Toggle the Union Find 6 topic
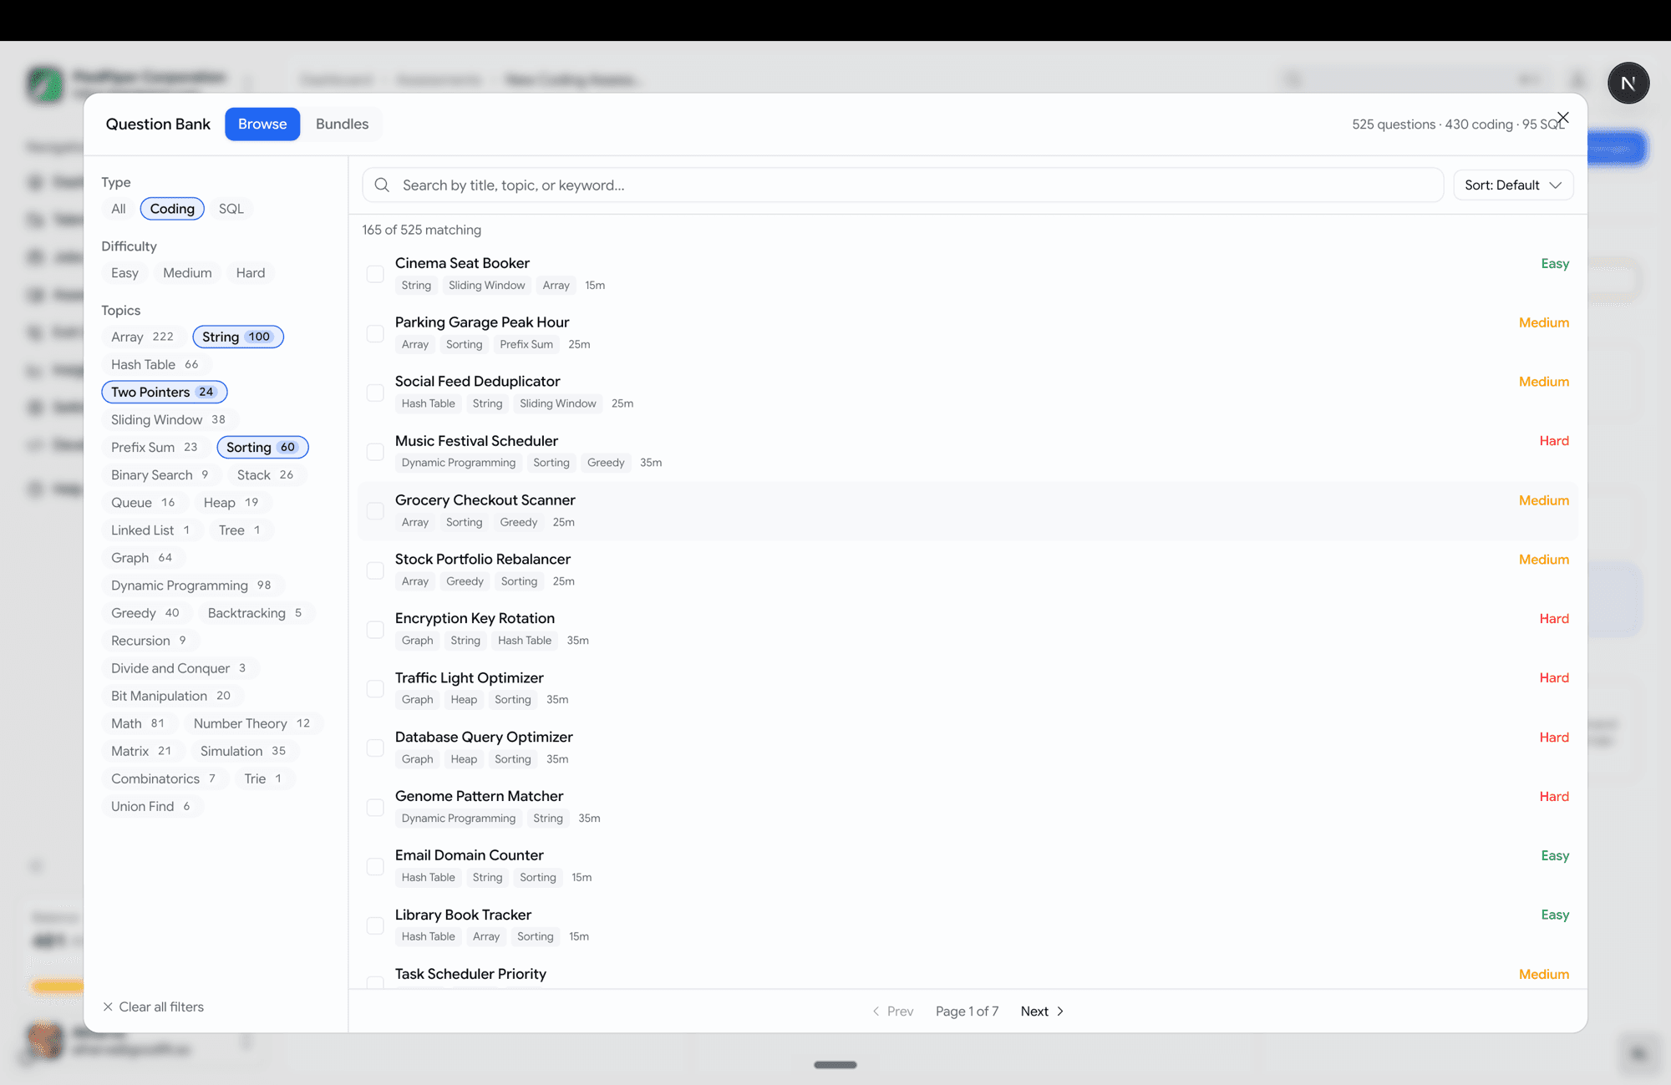Image resolution: width=1671 pixels, height=1085 pixels. [x=151, y=805]
